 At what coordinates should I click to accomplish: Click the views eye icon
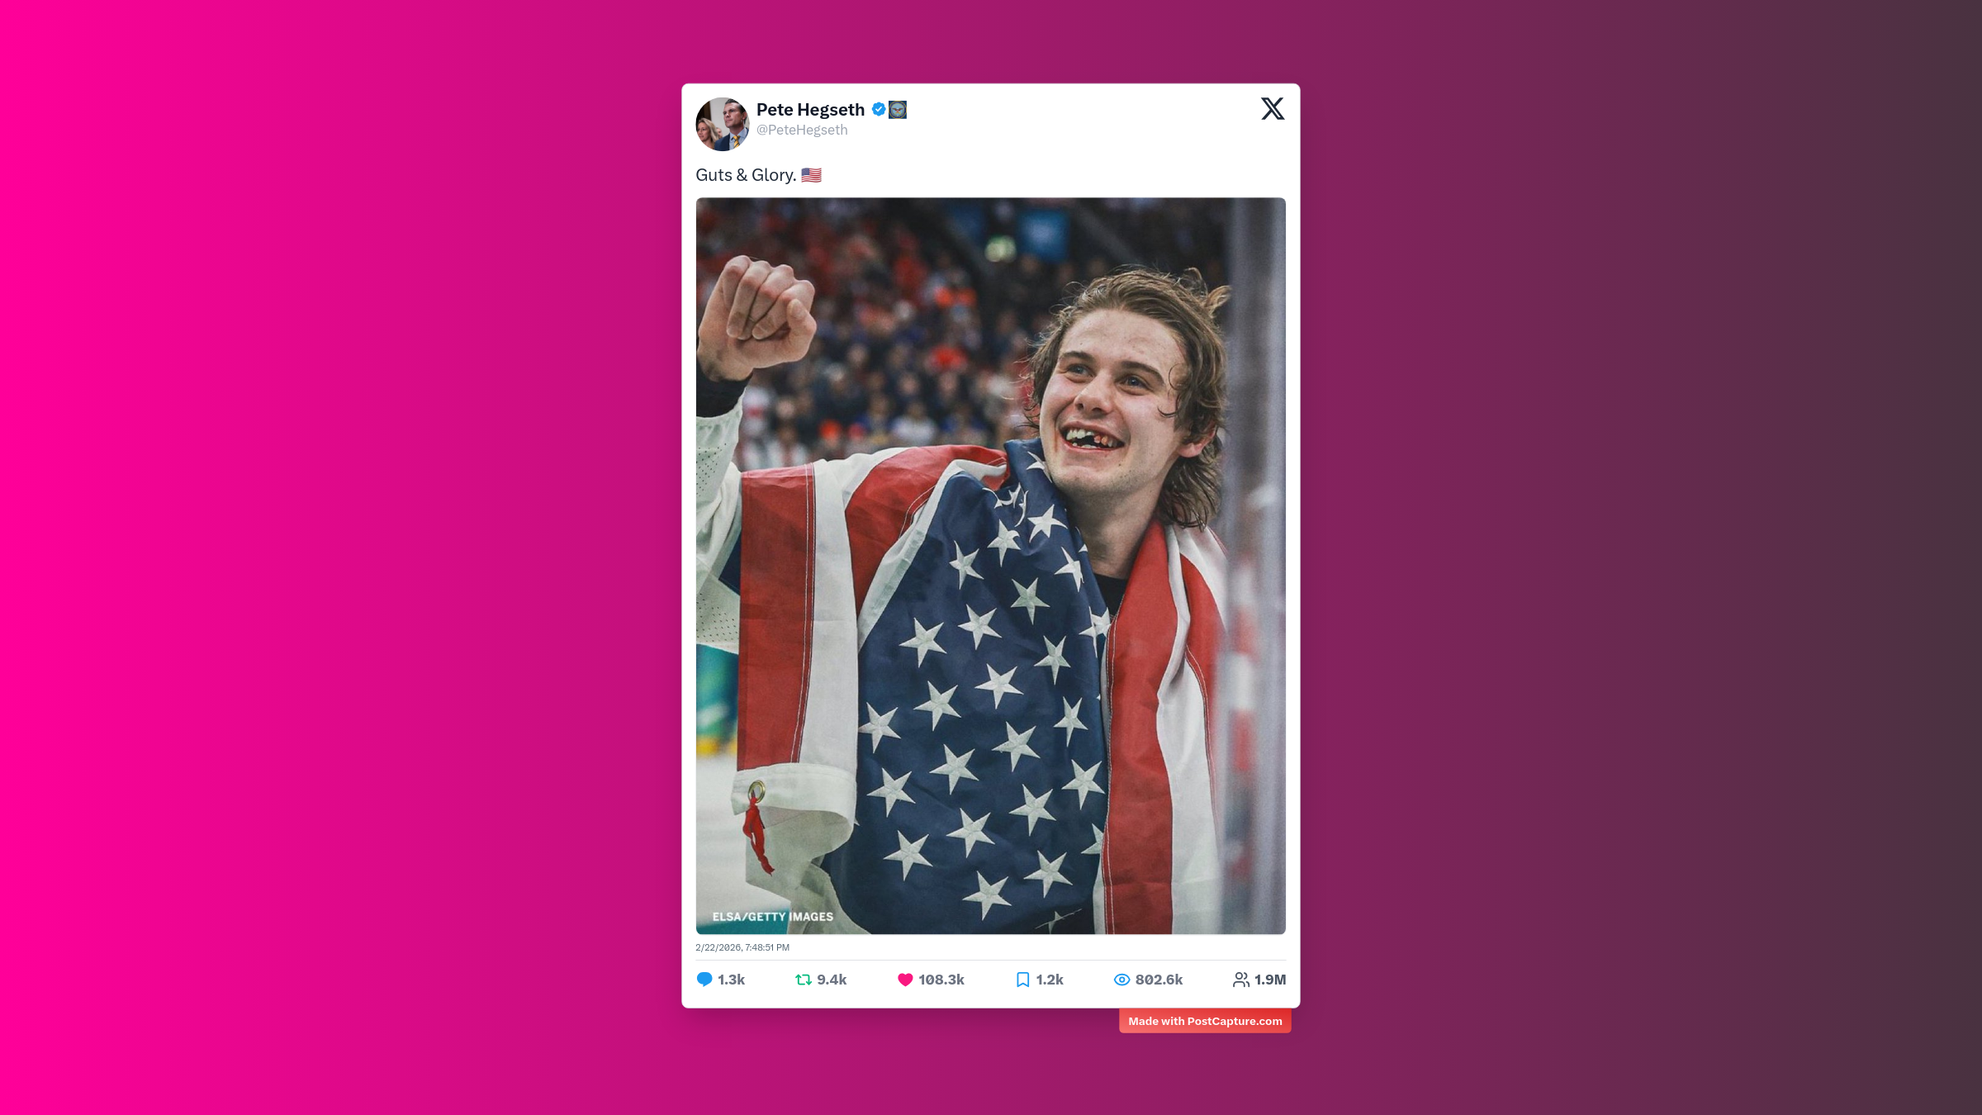pyautogui.click(x=1121, y=980)
